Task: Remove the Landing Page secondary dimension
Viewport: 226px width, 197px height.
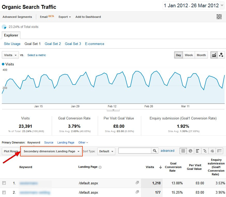Action: [100, 167]
